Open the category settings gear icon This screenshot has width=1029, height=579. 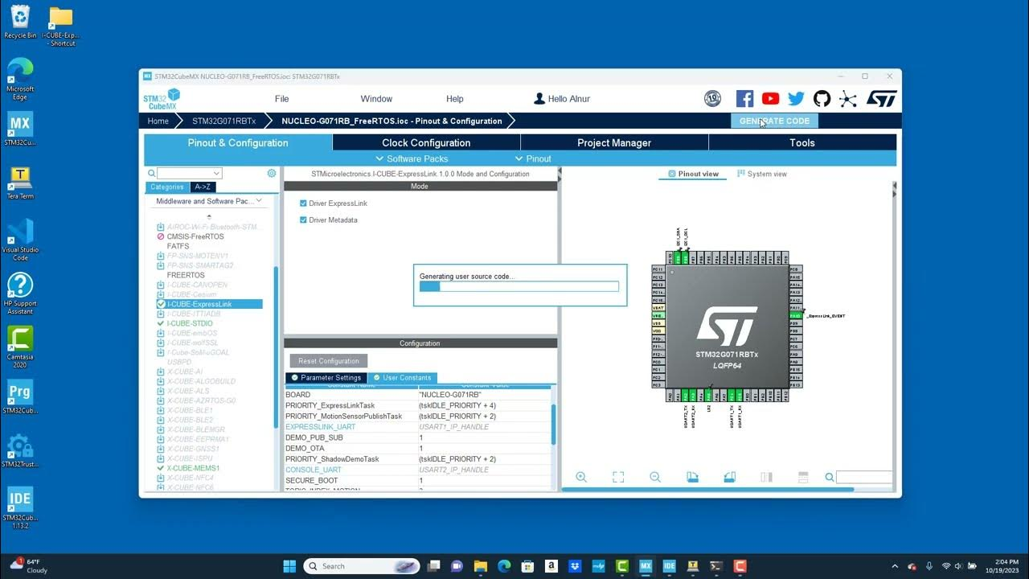click(x=272, y=173)
